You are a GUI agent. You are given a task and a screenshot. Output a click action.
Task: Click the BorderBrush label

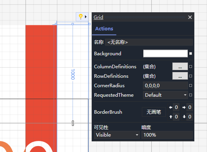108,112
